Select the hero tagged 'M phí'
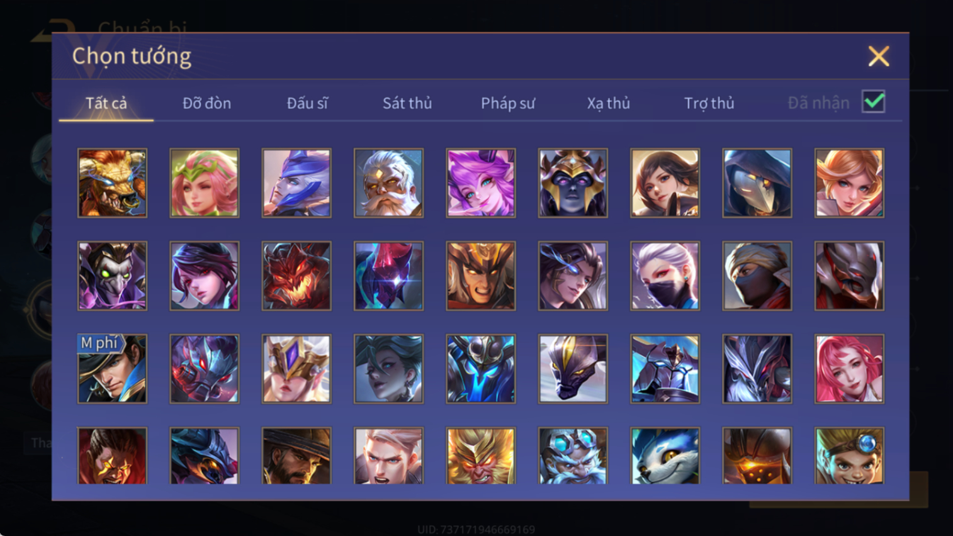The width and height of the screenshot is (953, 536). pos(112,369)
